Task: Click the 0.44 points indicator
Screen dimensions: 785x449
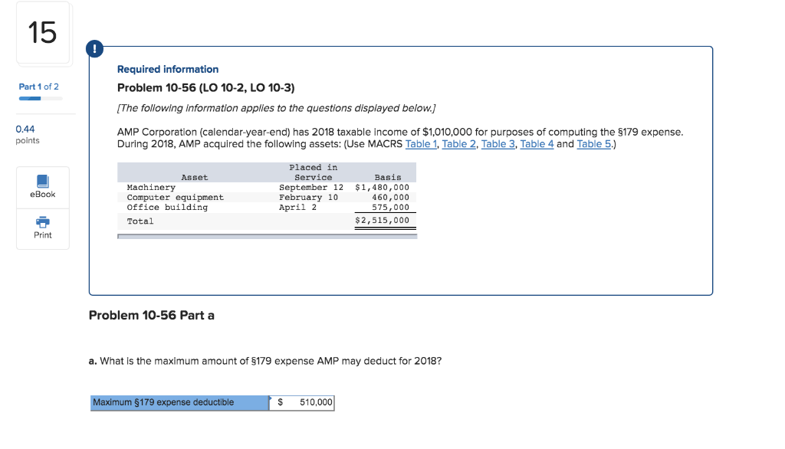Action: (28, 129)
